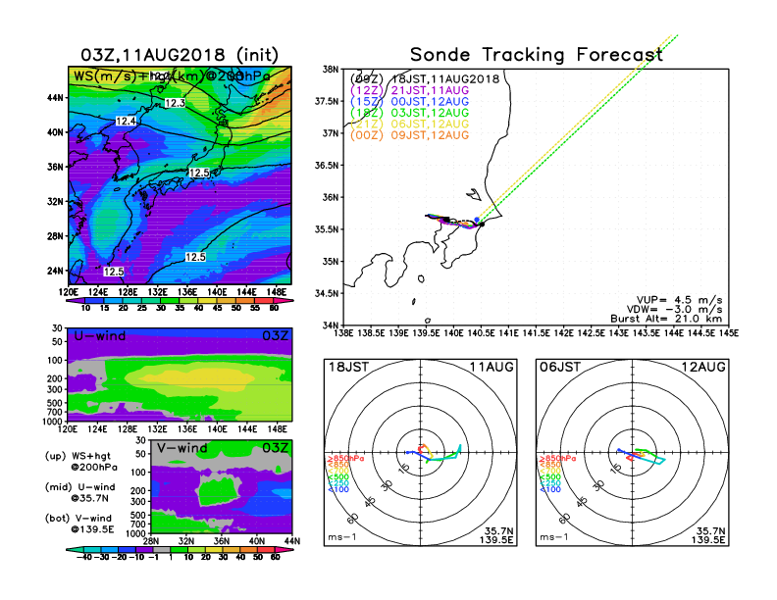This screenshot has width=777, height=600.
Task: Click the black round landing dot near 140.5E
Action: [482, 225]
